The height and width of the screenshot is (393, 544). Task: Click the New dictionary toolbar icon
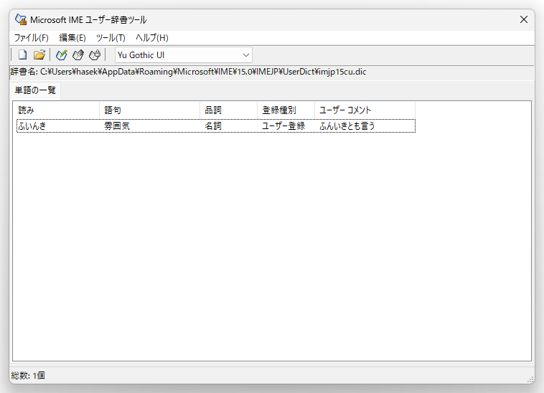22,55
